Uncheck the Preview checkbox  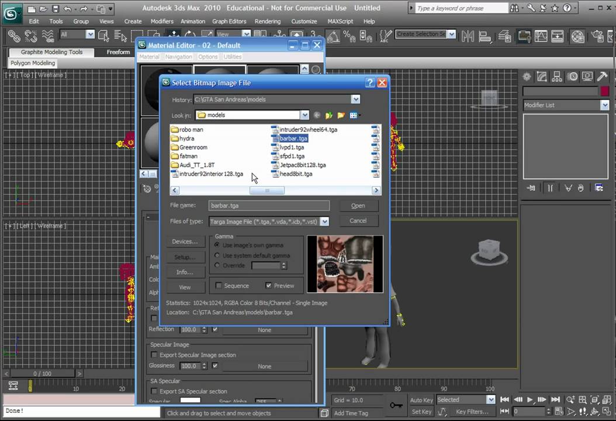(268, 285)
